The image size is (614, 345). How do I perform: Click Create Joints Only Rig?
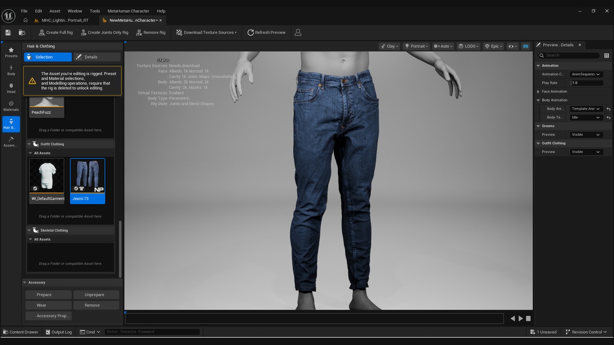(x=104, y=33)
